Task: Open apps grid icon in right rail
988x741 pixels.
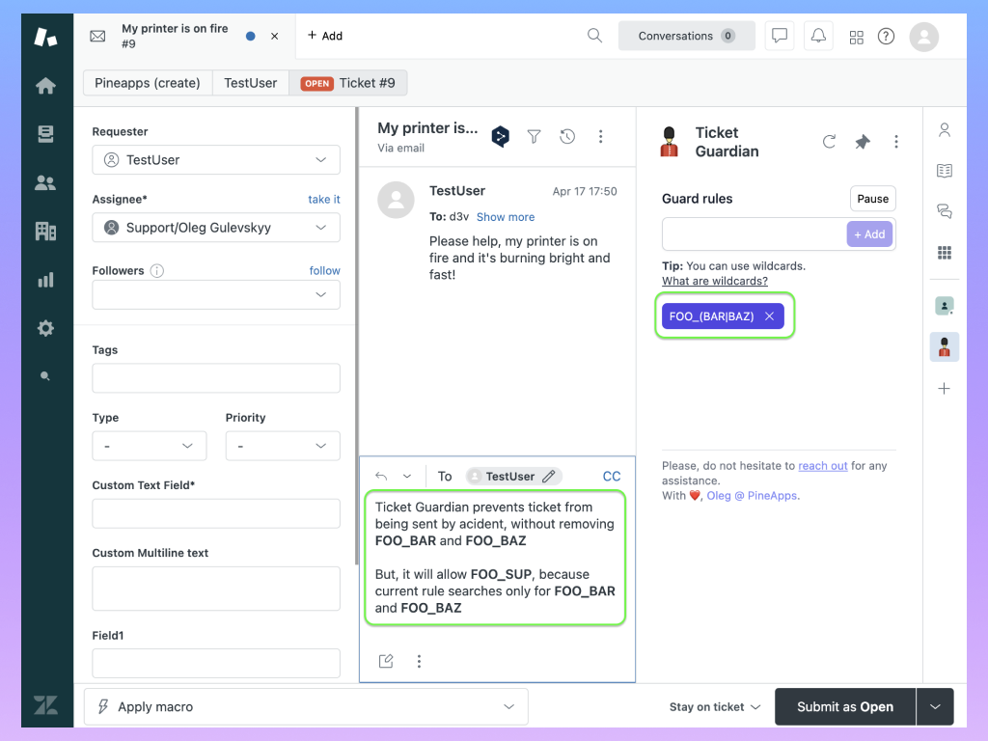Action: pyautogui.click(x=944, y=253)
